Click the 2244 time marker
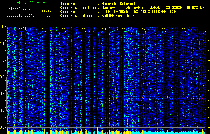The image size is (210, 134). (x=82, y=29)
